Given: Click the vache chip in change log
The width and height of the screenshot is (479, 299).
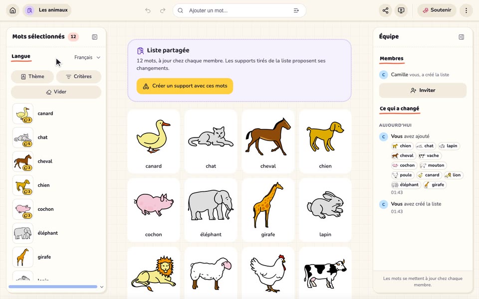Looking at the screenshot, I should 429,155.
